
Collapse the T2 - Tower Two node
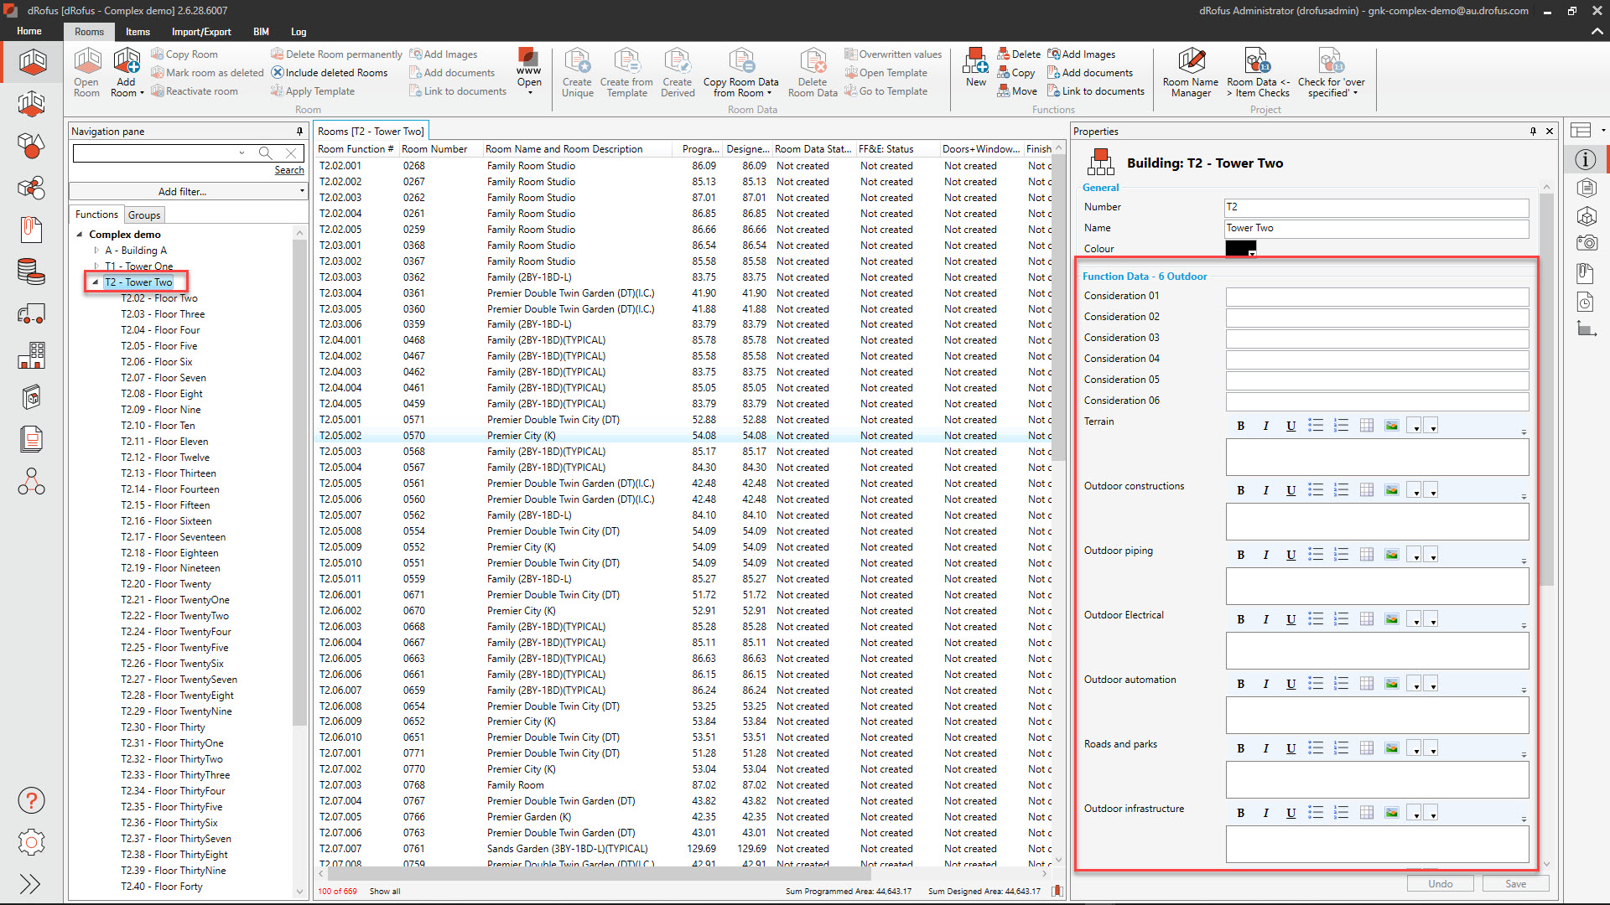coord(95,282)
